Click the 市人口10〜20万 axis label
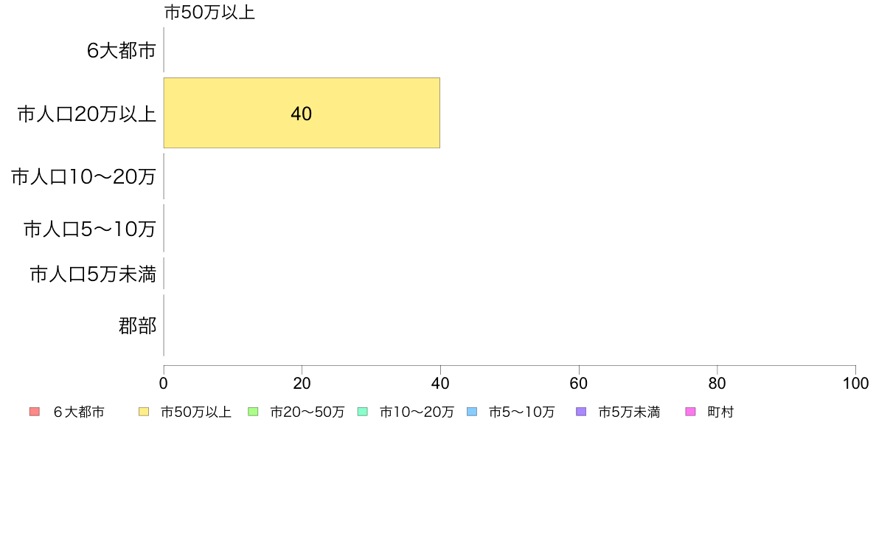Image resolution: width=876 pixels, height=543 pixels. pos(83,177)
